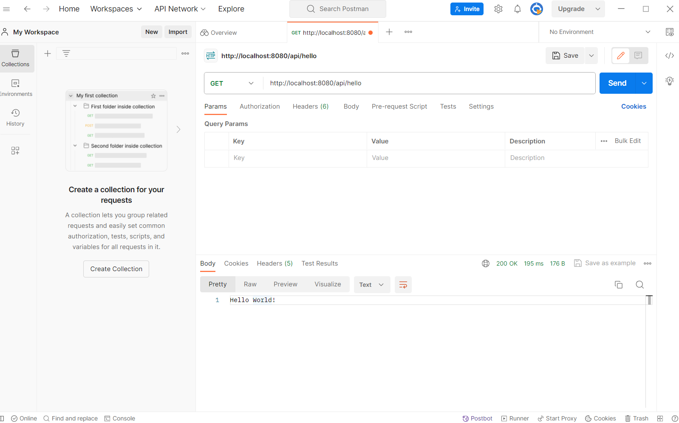Create new collection with the plus icon
Viewport: 679px width, 423px height.
pos(48,53)
